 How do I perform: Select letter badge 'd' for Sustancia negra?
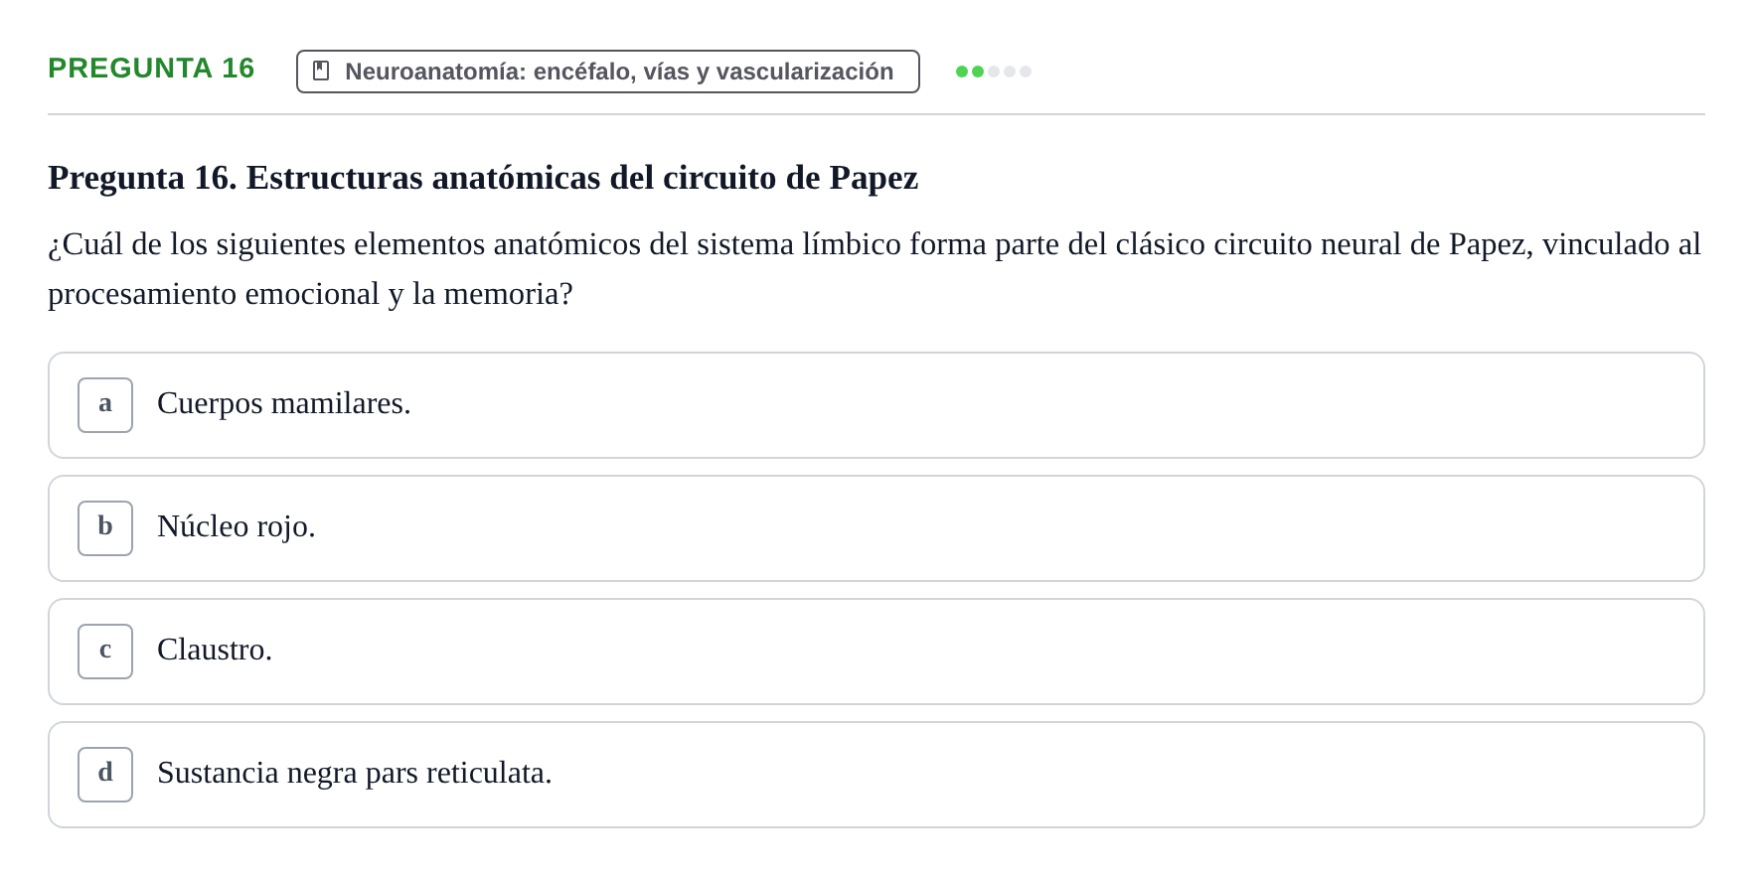click(x=105, y=775)
